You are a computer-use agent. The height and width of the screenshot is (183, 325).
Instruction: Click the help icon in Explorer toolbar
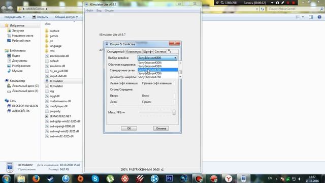319,17
